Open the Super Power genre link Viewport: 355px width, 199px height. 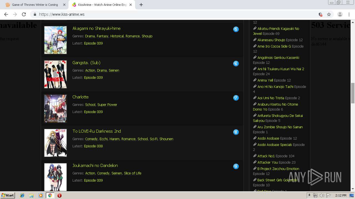(x=107, y=105)
